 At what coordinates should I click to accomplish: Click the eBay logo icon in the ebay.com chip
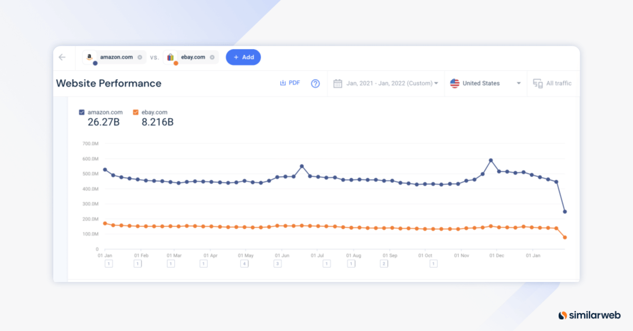[x=170, y=57]
